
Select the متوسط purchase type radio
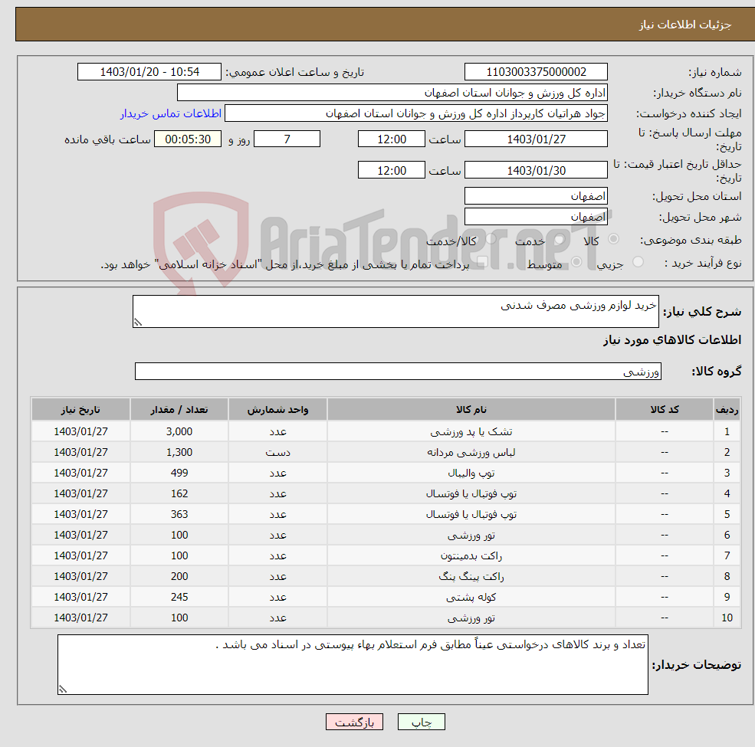pyautogui.click(x=576, y=262)
